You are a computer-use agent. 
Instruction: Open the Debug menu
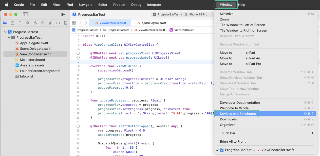(x=136, y=5)
